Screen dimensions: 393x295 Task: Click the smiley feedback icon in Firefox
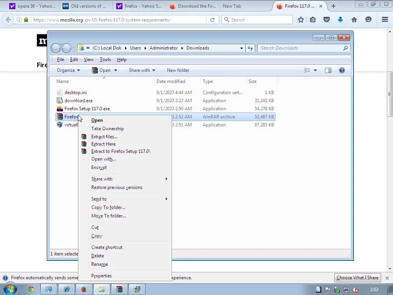pyautogui.click(x=368, y=19)
